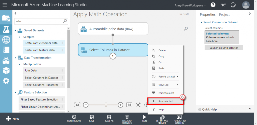Image resolution: width=257 pixels, height=125 pixels.
Task: Choose Edit Comment from the context menu
Action: [166, 93]
